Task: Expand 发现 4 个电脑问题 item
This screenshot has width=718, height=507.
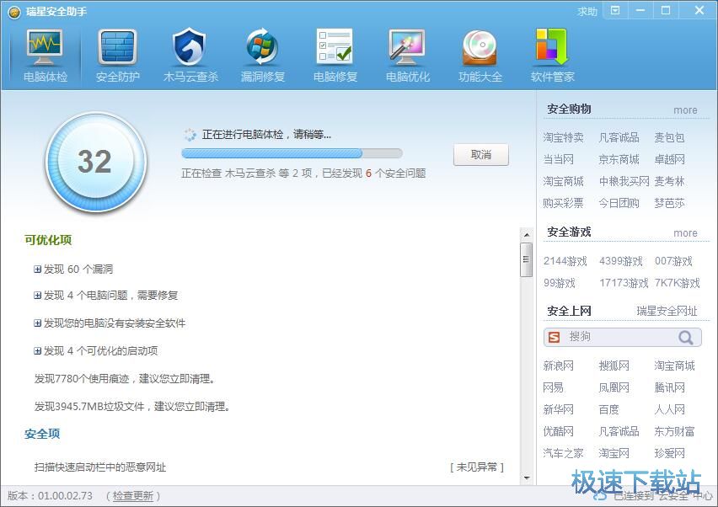Action: tap(37, 296)
